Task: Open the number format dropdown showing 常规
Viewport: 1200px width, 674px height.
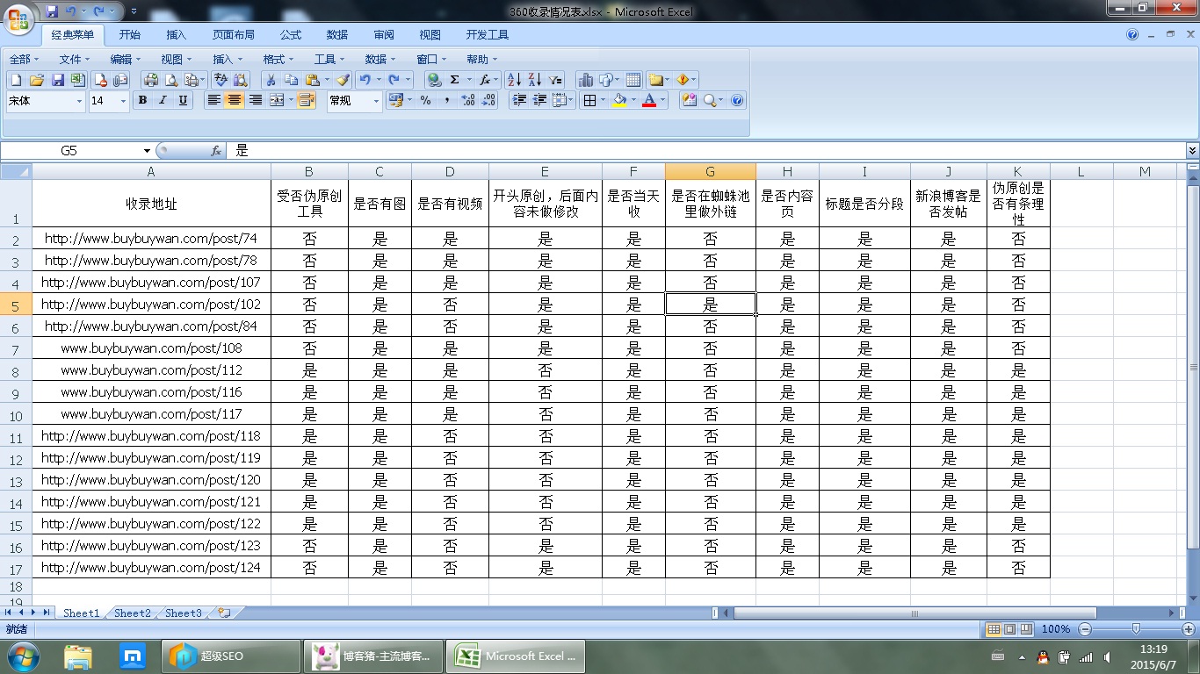Action: 377,102
